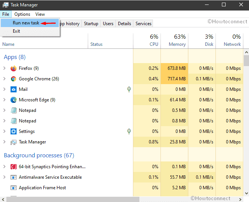Choose Run new task from File menu

30,23
